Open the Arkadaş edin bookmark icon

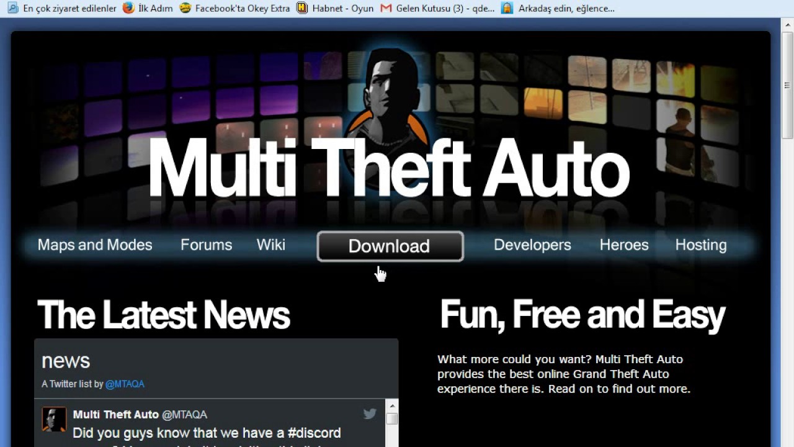point(507,8)
